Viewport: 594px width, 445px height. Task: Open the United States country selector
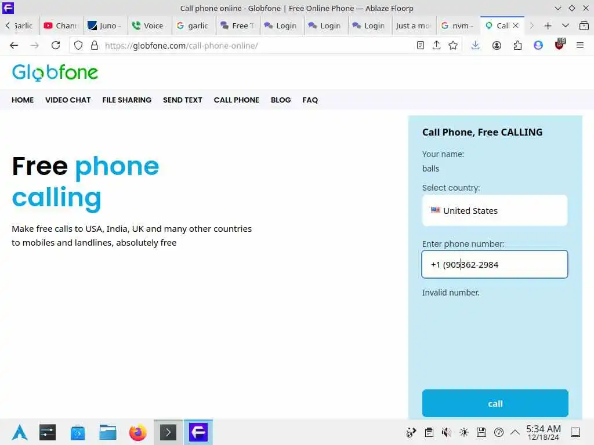coord(495,210)
